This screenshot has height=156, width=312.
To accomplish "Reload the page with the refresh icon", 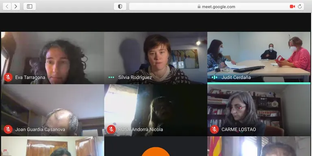I will (300, 6).
